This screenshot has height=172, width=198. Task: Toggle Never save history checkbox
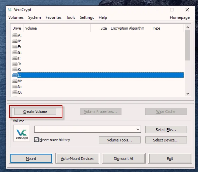pyautogui.click(x=36, y=140)
